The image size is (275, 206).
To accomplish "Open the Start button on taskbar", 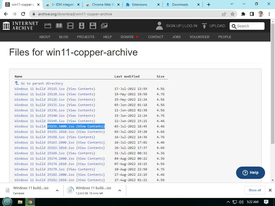I will click(x=7, y=202).
